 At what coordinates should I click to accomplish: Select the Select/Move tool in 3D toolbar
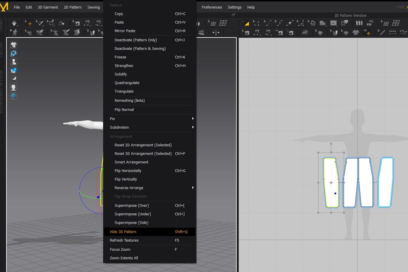click(x=29, y=23)
